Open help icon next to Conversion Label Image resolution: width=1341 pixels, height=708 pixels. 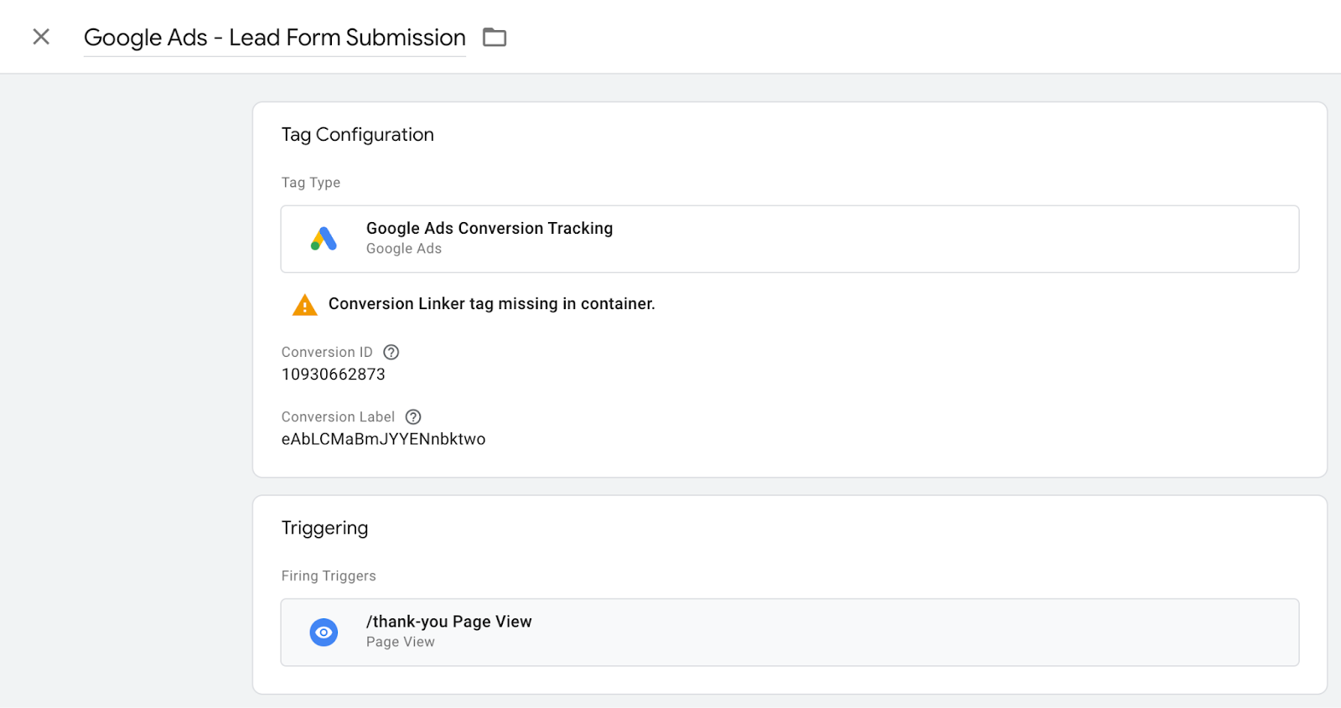[x=413, y=416]
